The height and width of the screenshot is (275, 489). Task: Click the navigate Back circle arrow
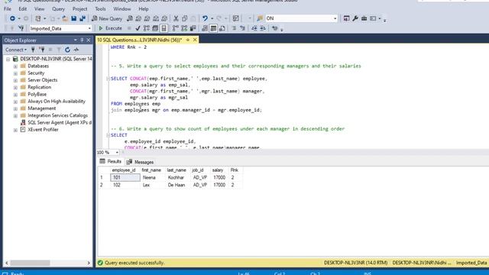pos(12,18)
